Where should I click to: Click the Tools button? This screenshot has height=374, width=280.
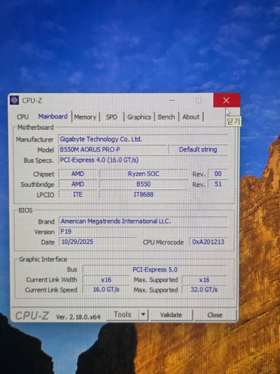click(x=122, y=315)
